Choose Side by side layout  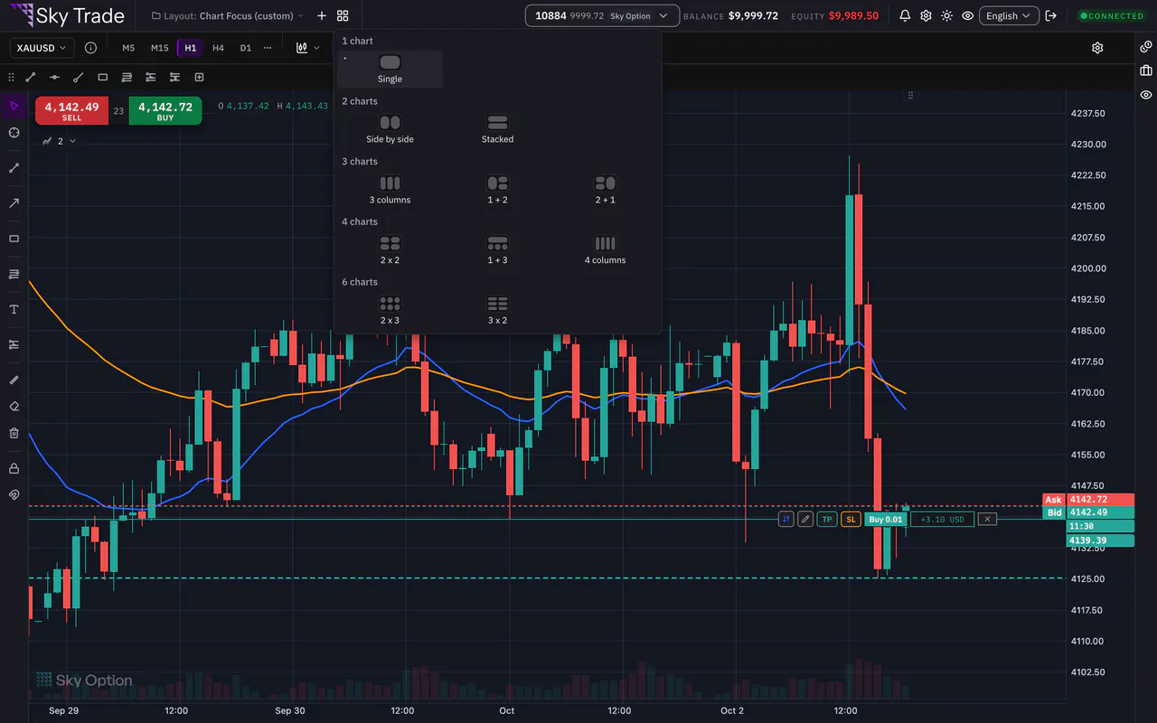[390, 129]
